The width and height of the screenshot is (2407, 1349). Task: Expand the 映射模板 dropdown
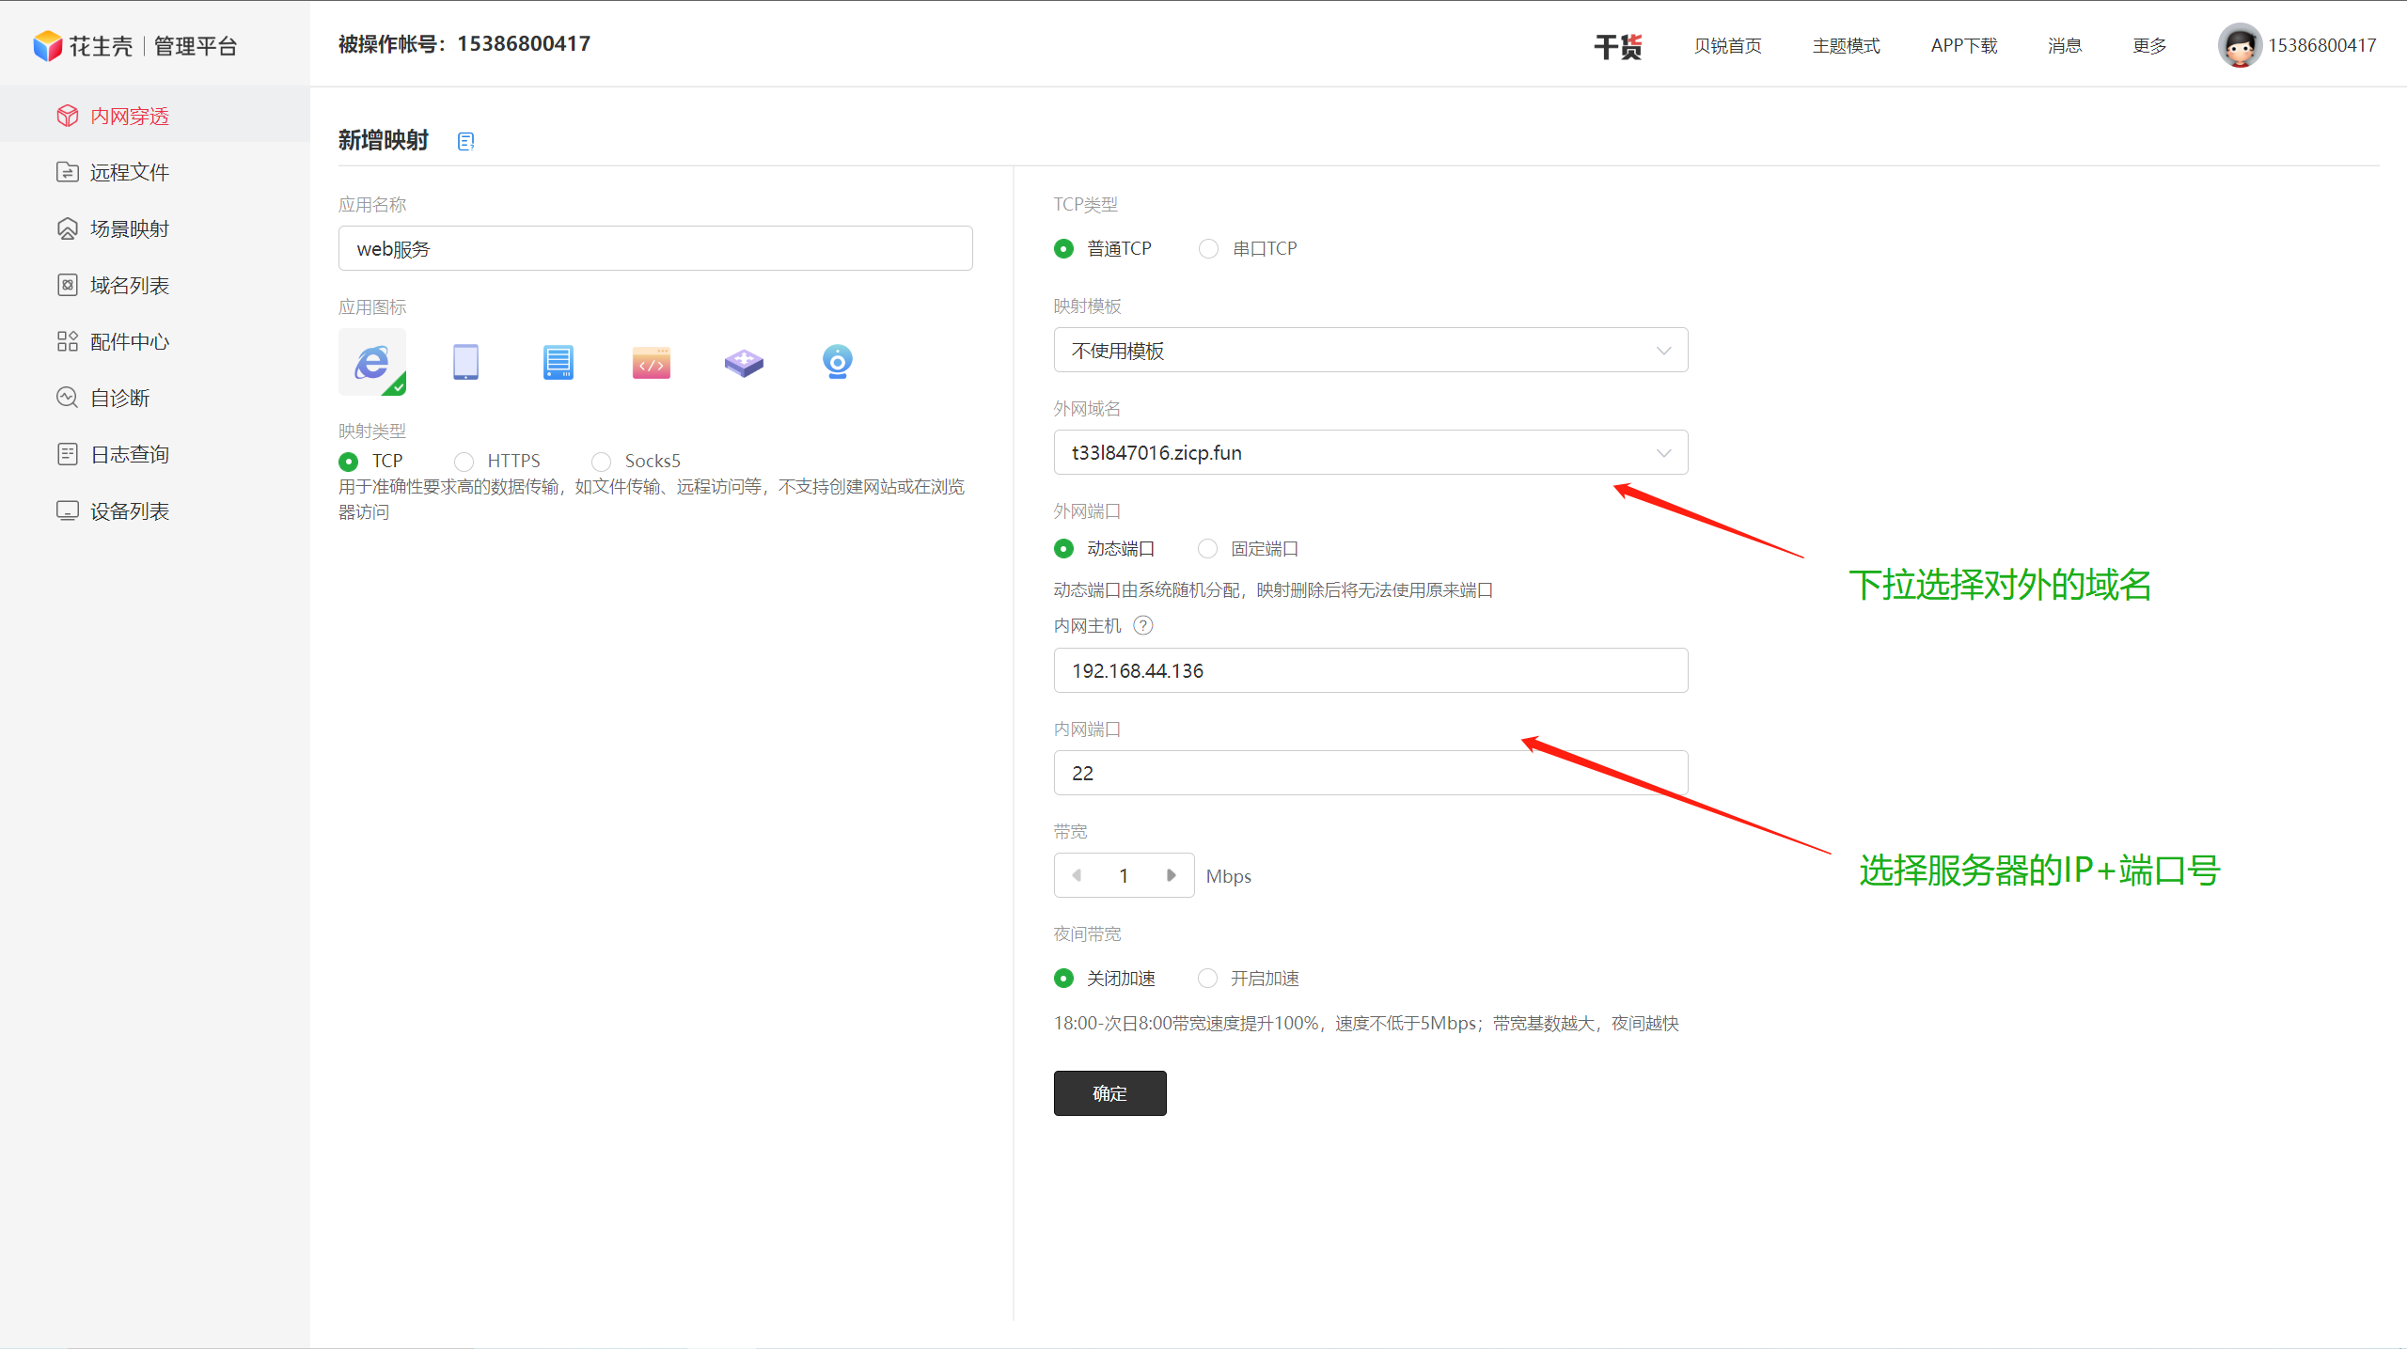click(x=1370, y=351)
